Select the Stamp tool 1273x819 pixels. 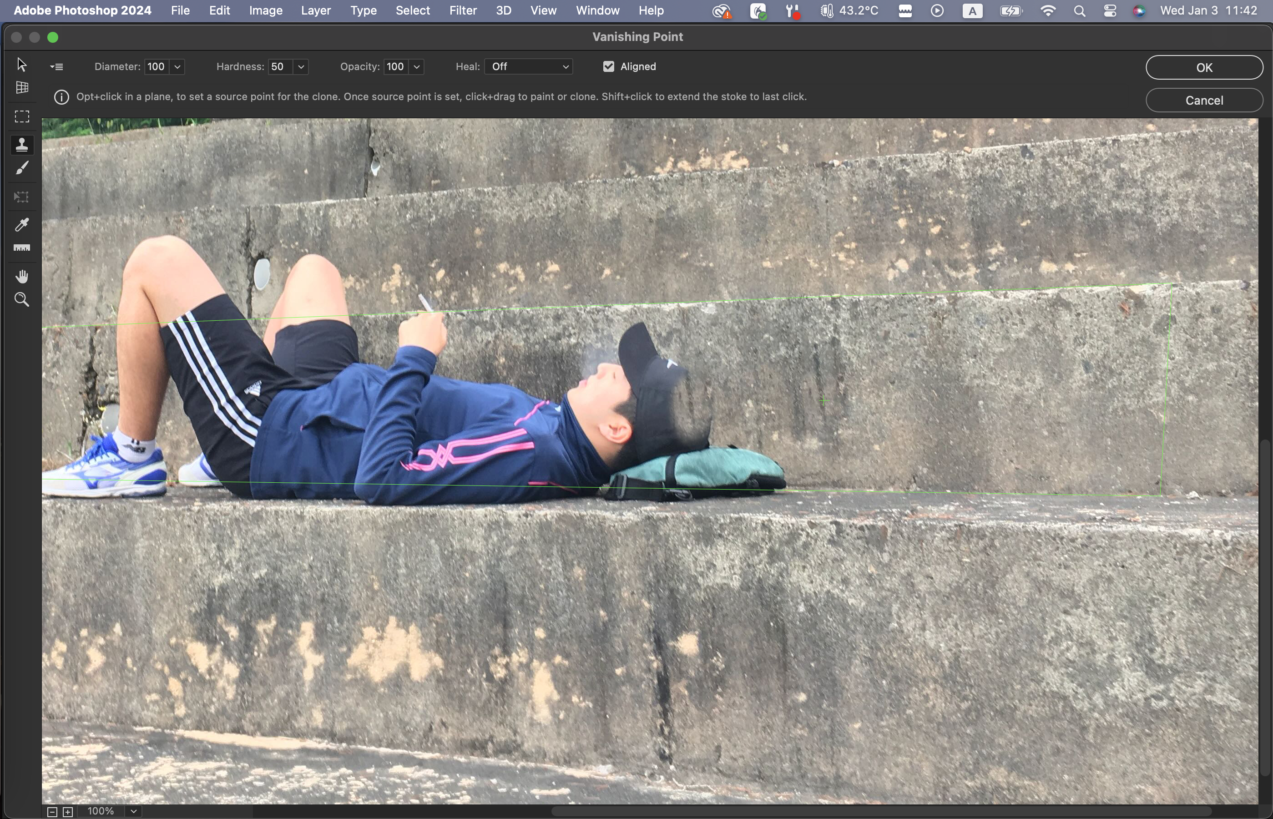point(22,145)
